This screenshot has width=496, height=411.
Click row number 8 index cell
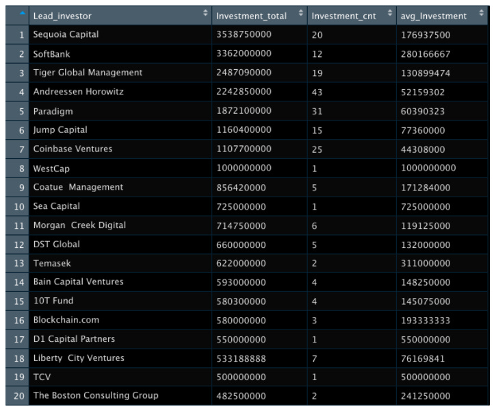pyautogui.click(x=17, y=169)
